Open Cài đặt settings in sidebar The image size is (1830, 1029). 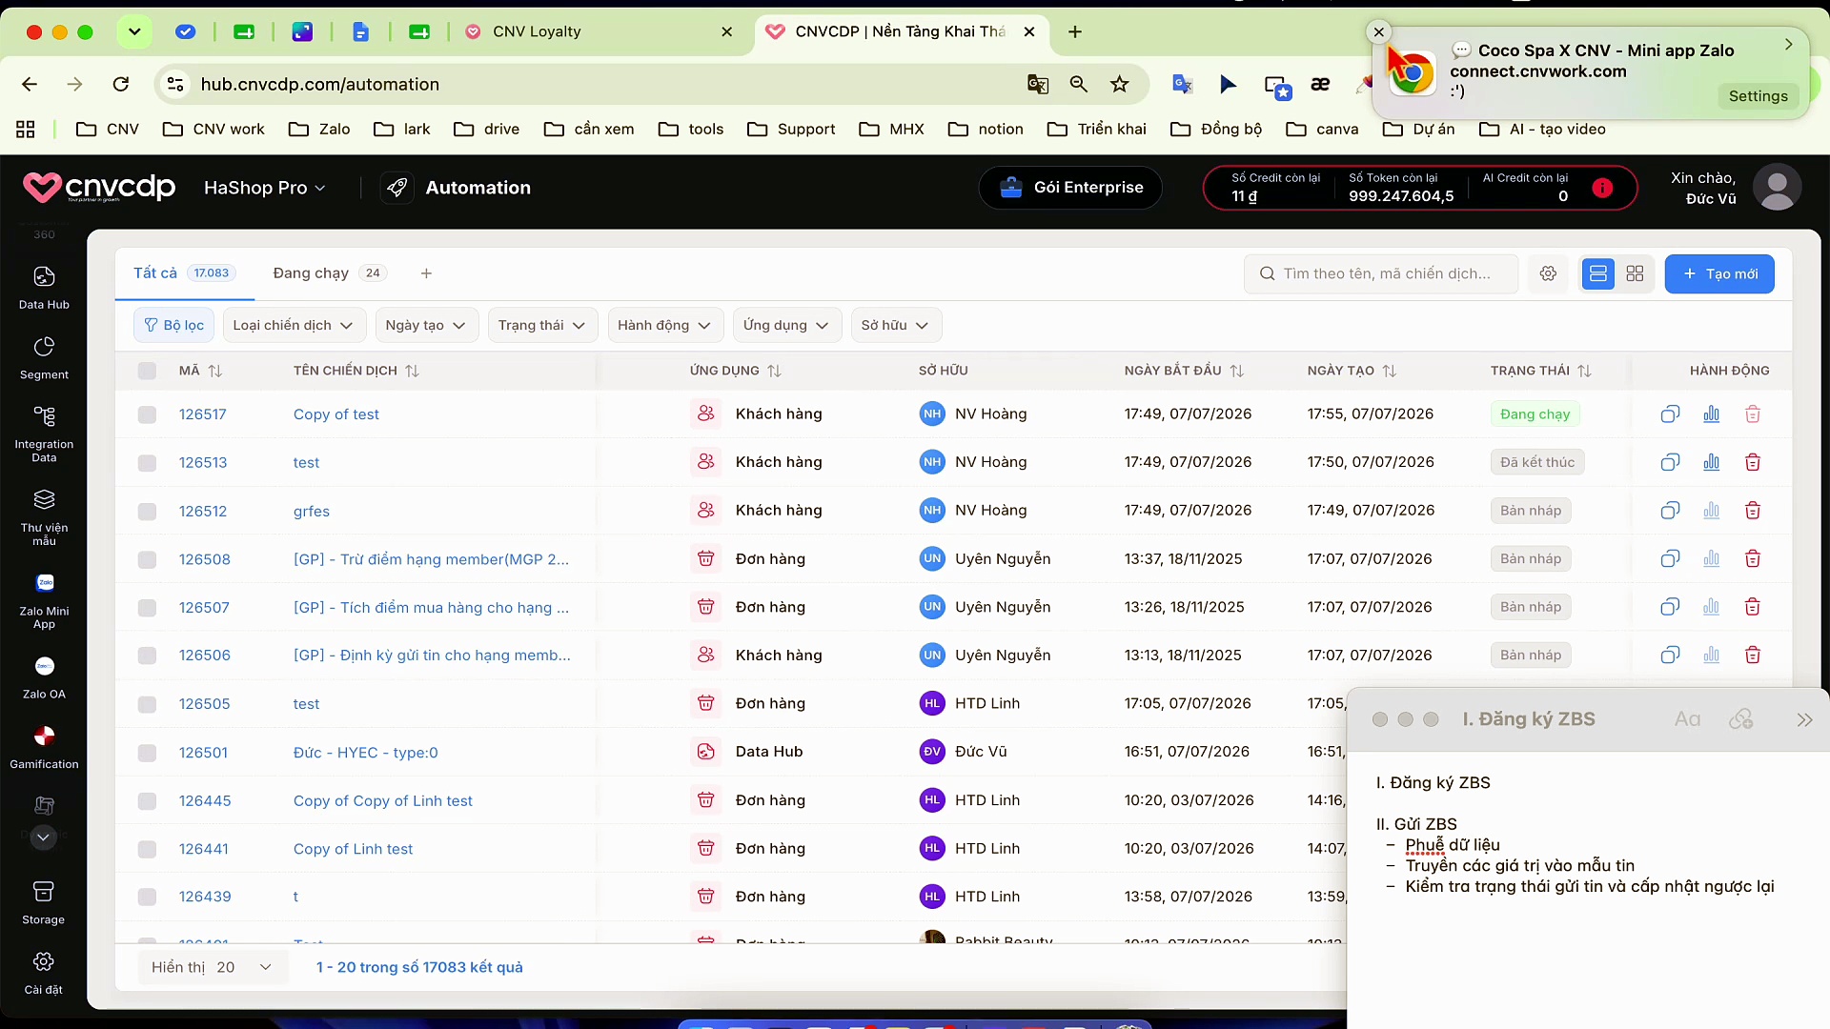coord(44,972)
